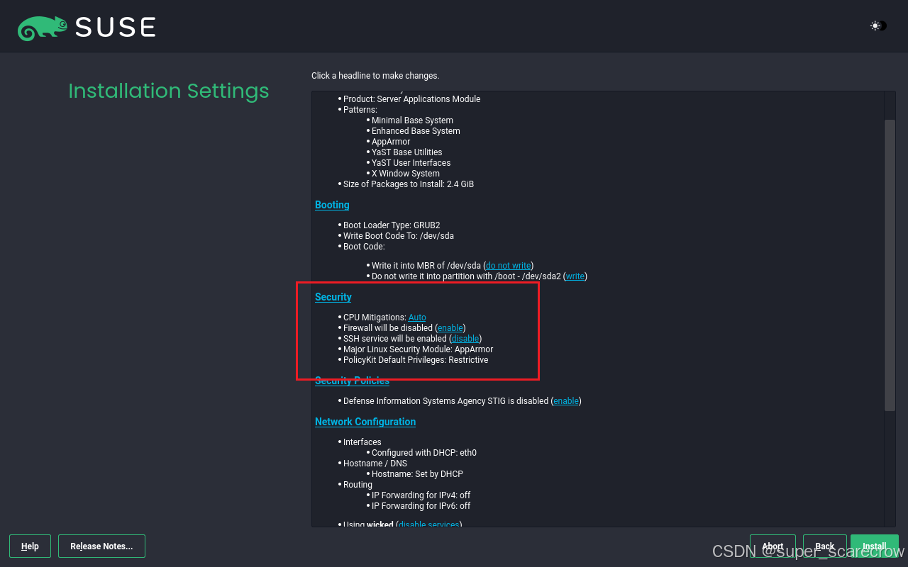This screenshot has width=908, height=567.
Task: Click the 'do not write' MBR link
Action: coord(509,266)
